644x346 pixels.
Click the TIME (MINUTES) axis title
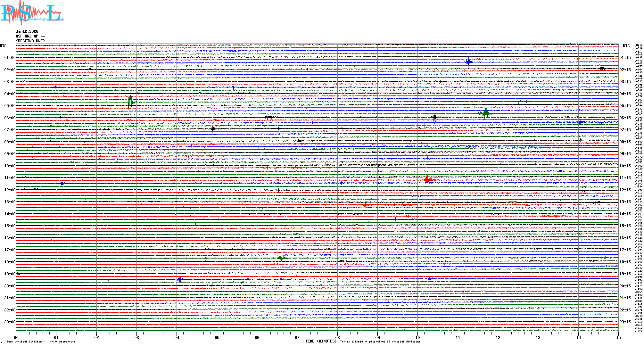321,341
